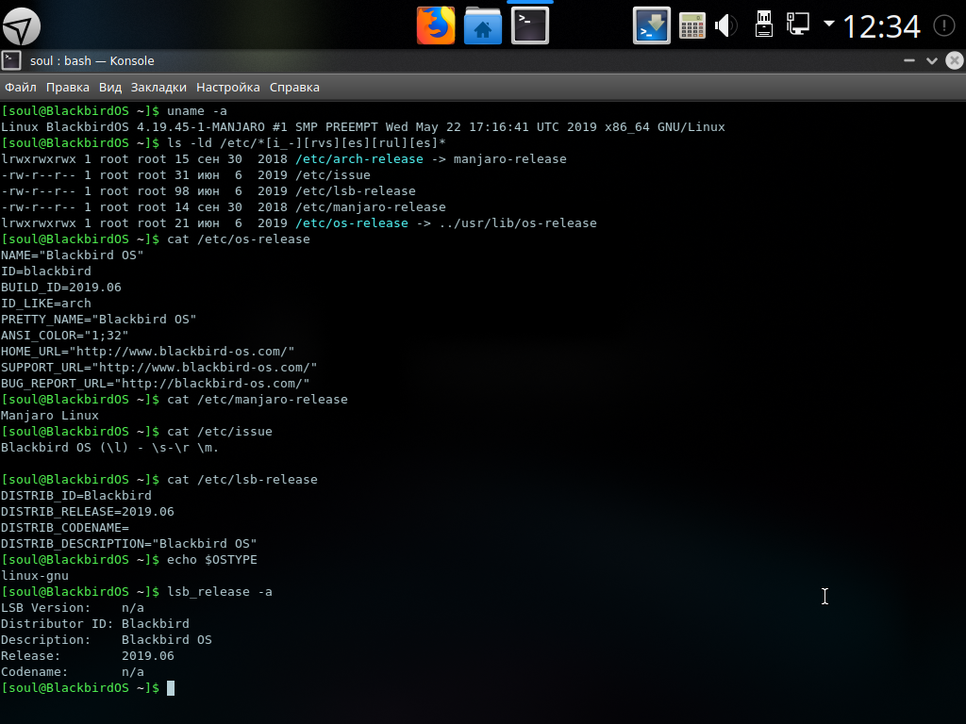966x724 pixels.
Task: Click the "Manjaro Linux" output line
Action: pyautogui.click(x=50, y=415)
